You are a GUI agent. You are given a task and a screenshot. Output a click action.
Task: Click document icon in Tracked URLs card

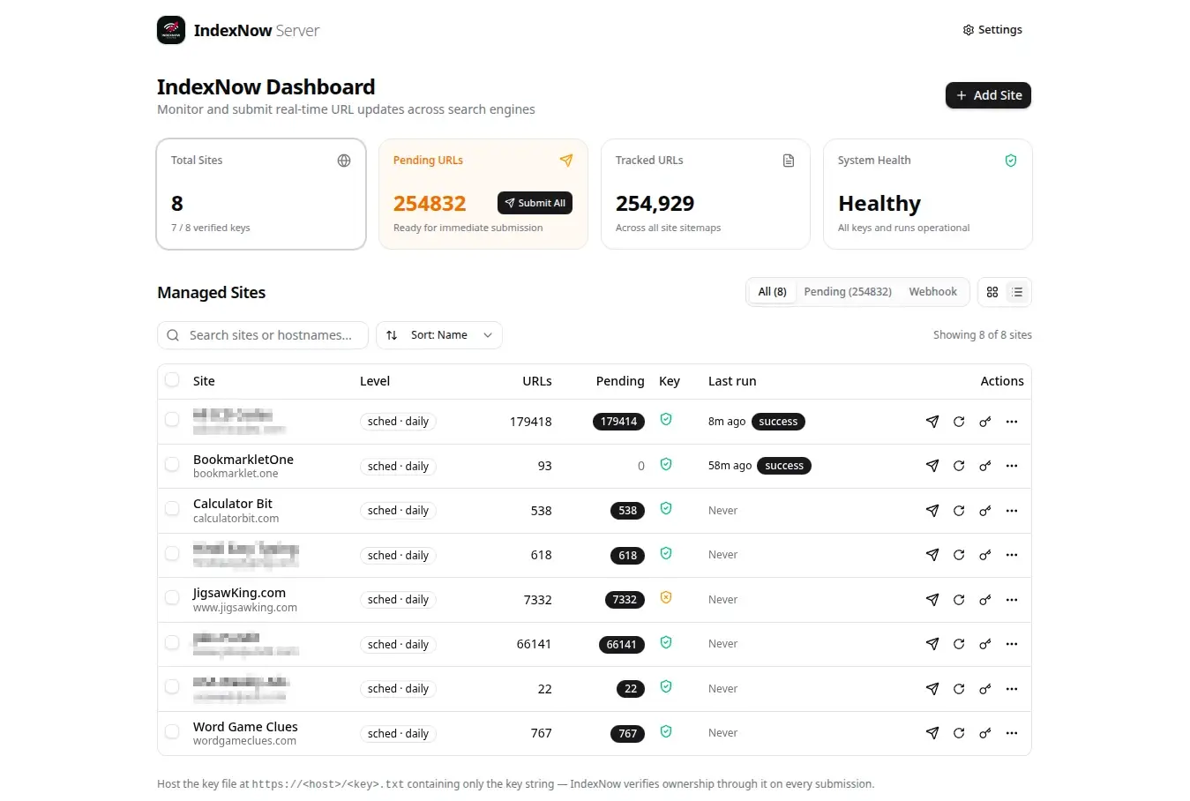click(789, 161)
